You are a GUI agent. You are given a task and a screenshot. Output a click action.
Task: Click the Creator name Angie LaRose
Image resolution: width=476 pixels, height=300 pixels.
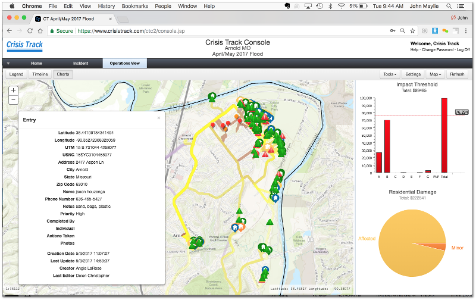click(x=89, y=268)
